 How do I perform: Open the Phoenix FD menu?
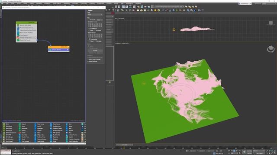click(x=129, y=4)
